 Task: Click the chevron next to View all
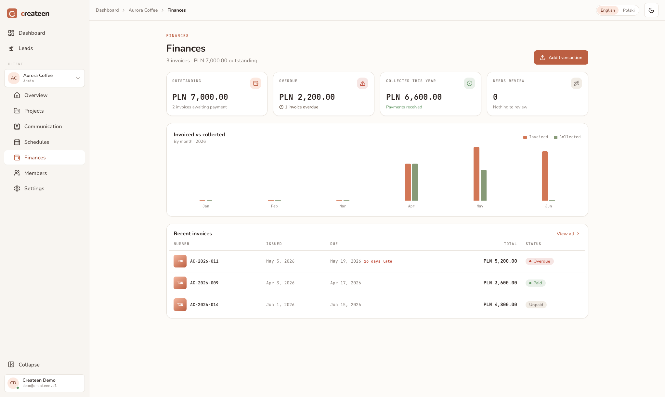tap(578, 234)
